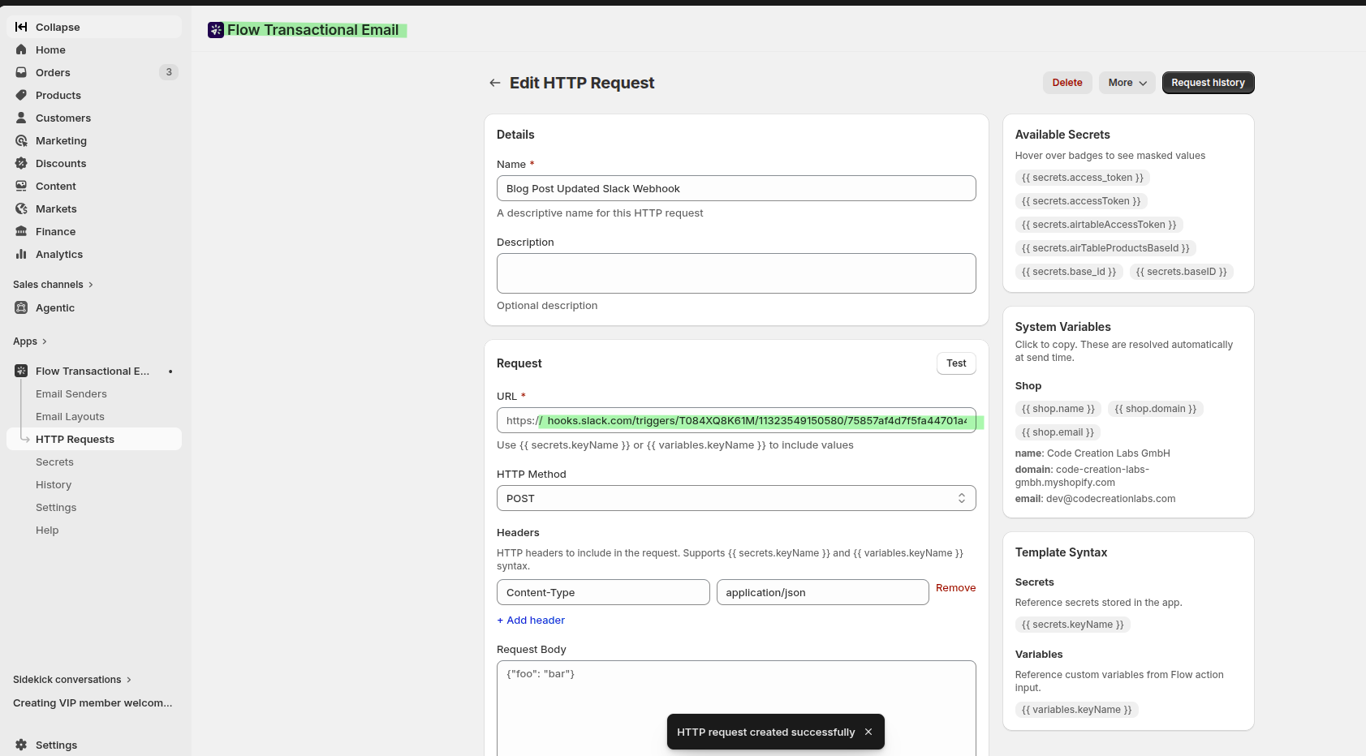
Task: Open Home via its house icon
Action: pyautogui.click(x=21, y=49)
